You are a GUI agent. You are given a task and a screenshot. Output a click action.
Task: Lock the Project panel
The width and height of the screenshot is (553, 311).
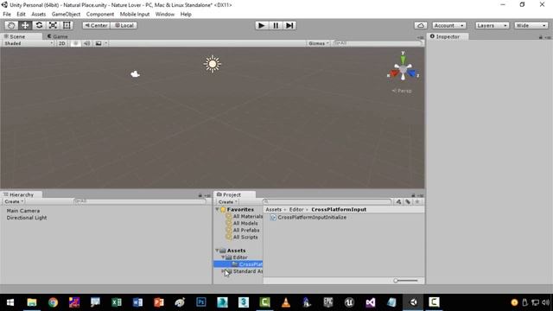coord(413,195)
